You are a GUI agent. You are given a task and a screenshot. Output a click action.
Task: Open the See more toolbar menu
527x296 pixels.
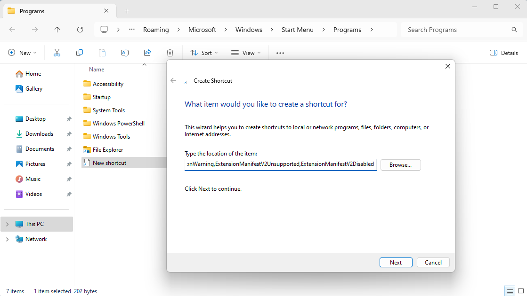279,53
